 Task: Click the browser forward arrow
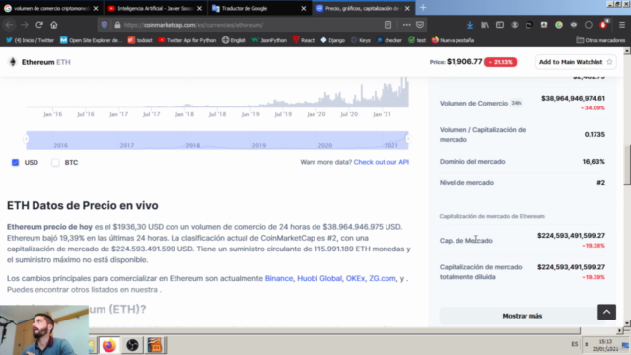click(x=24, y=25)
